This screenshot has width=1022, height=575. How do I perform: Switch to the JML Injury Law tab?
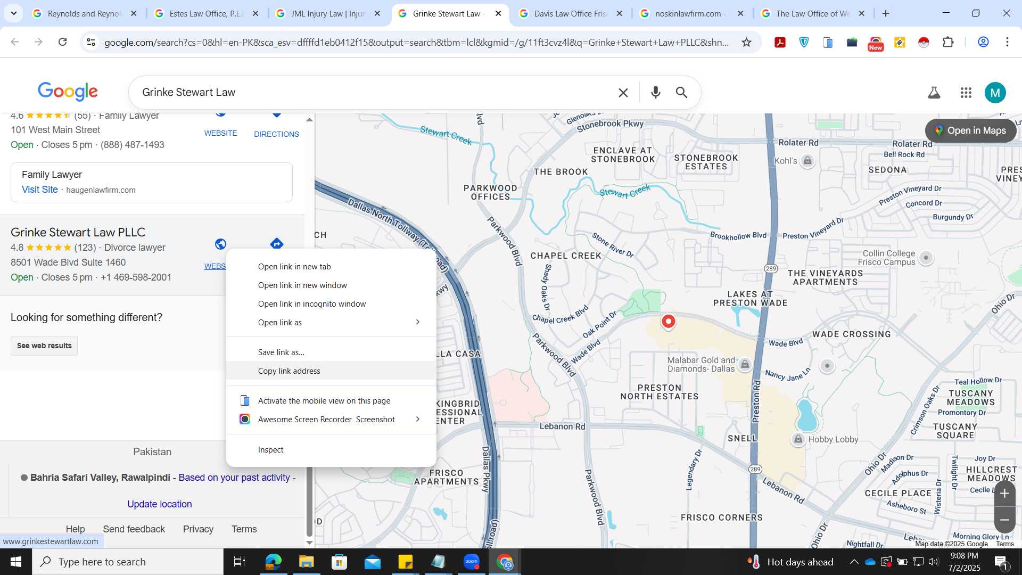pyautogui.click(x=327, y=13)
